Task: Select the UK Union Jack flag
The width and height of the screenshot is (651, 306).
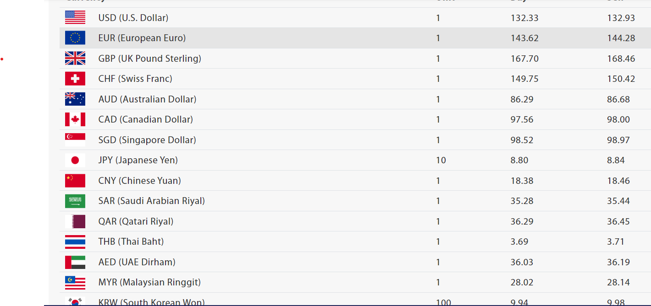Action: pyautogui.click(x=75, y=59)
